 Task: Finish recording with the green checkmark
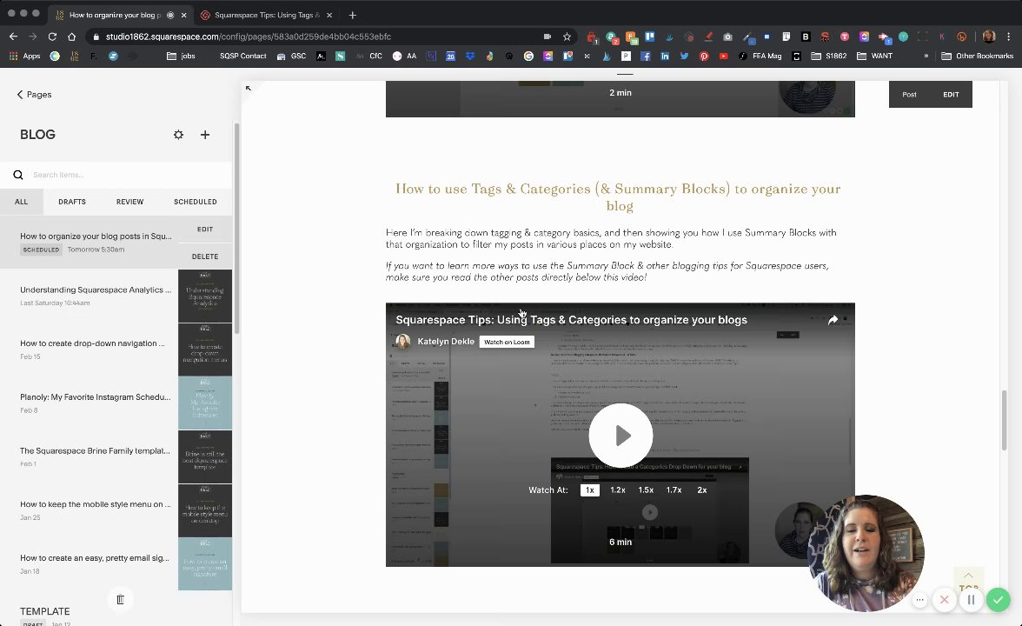(998, 599)
